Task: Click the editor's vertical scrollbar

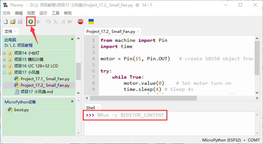Action: pyautogui.click(x=257, y=58)
